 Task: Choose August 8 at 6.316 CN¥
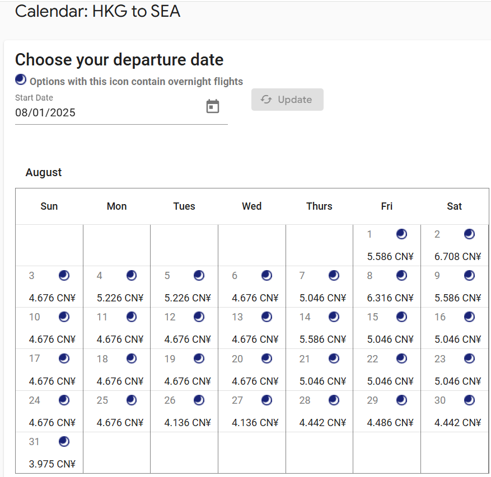click(387, 286)
